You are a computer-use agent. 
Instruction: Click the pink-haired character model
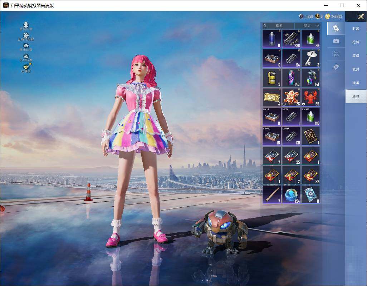click(x=137, y=152)
